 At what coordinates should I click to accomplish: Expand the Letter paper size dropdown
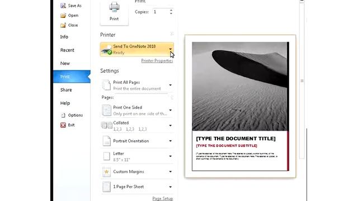170,156
